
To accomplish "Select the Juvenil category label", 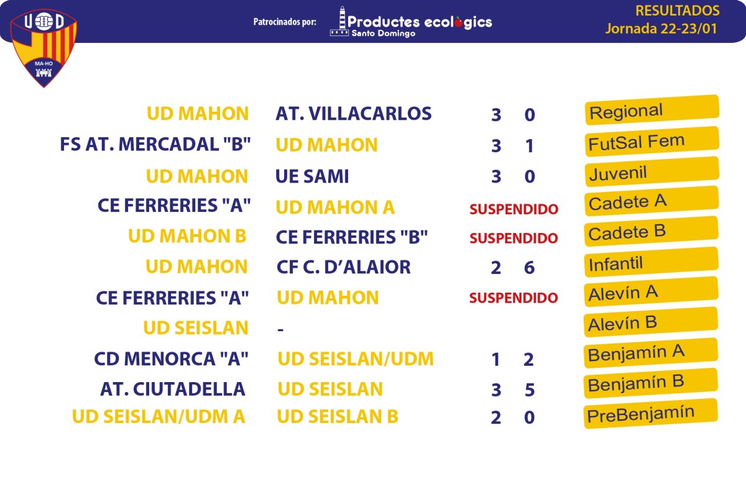I will click(652, 171).
